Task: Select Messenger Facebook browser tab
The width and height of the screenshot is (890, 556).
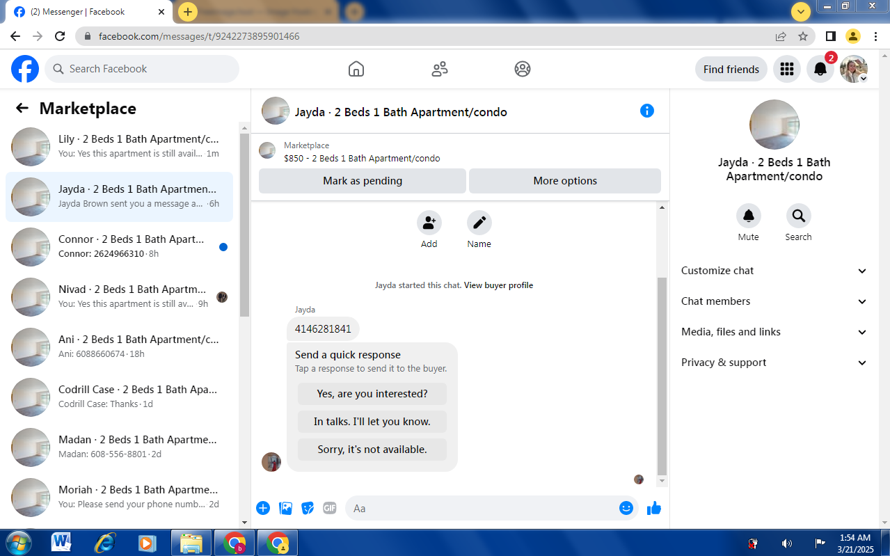Action: [88, 12]
